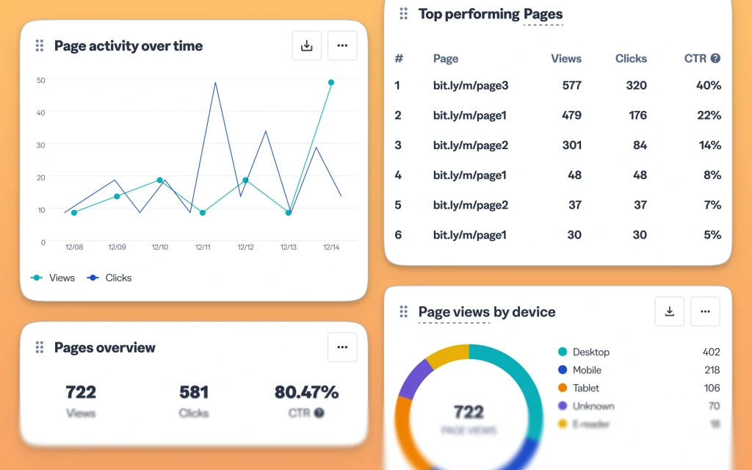Screen dimensions: 752x470
Task: Show the CTR help icon in Pages overview
Action: click(x=319, y=413)
